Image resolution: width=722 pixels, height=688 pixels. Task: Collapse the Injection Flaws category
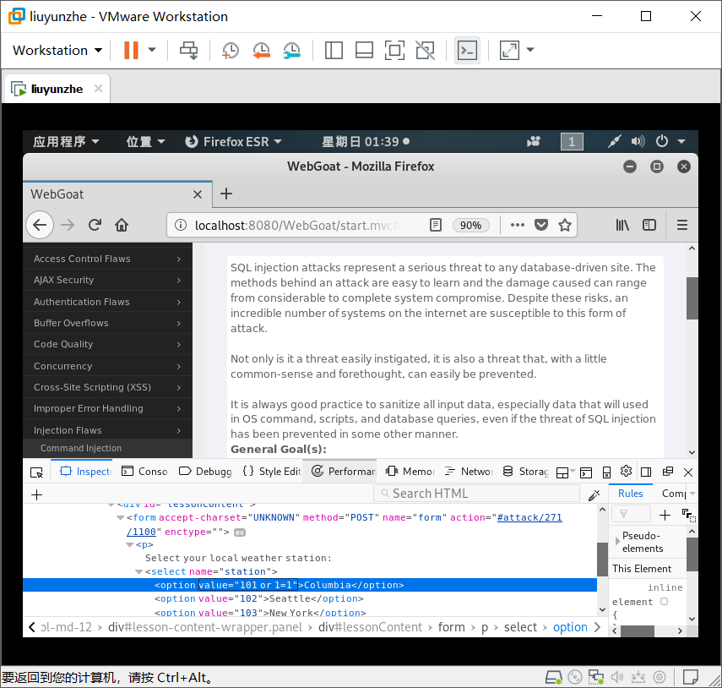(108, 430)
